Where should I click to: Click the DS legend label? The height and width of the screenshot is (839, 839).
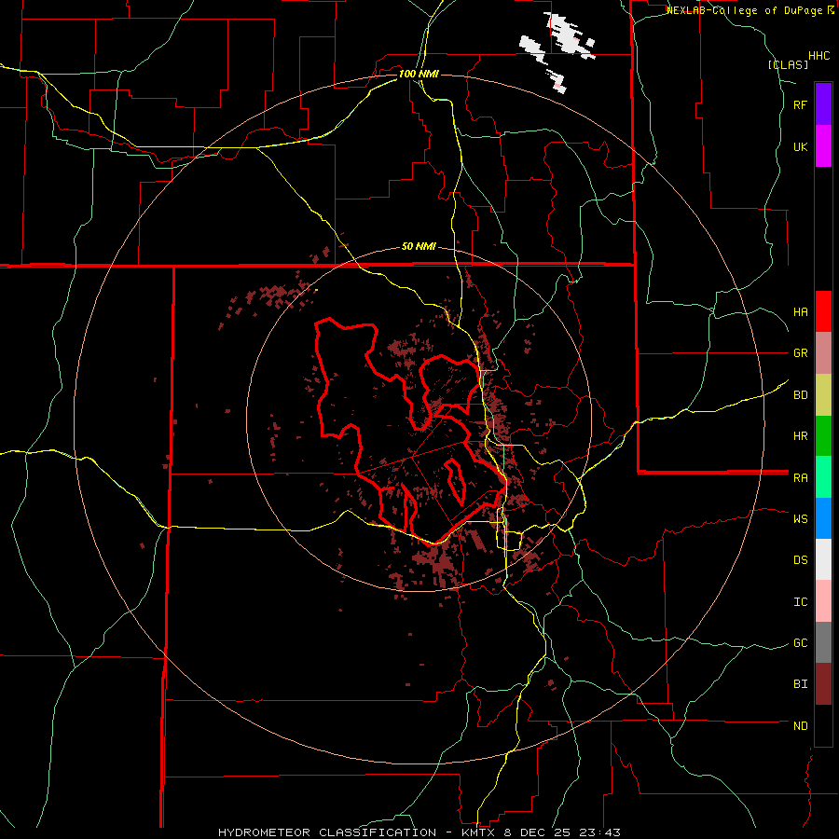click(800, 560)
